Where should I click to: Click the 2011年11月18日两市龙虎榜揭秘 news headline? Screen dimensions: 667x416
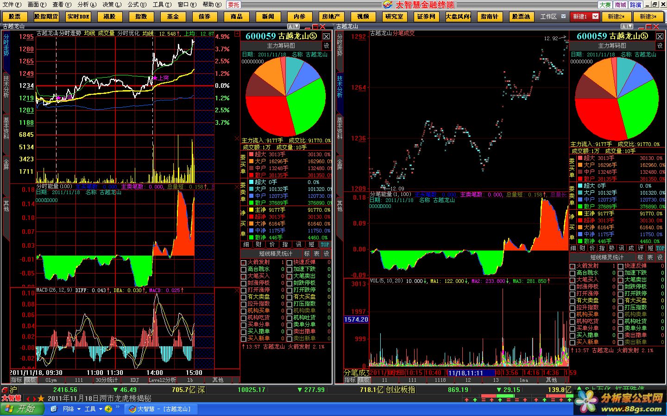point(99,398)
